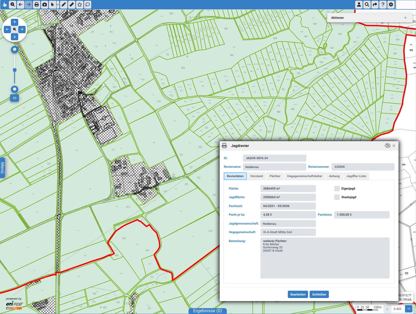This screenshot has height=314, width=416.
Task: Open the map scale dropdown
Action: point(408,309)
